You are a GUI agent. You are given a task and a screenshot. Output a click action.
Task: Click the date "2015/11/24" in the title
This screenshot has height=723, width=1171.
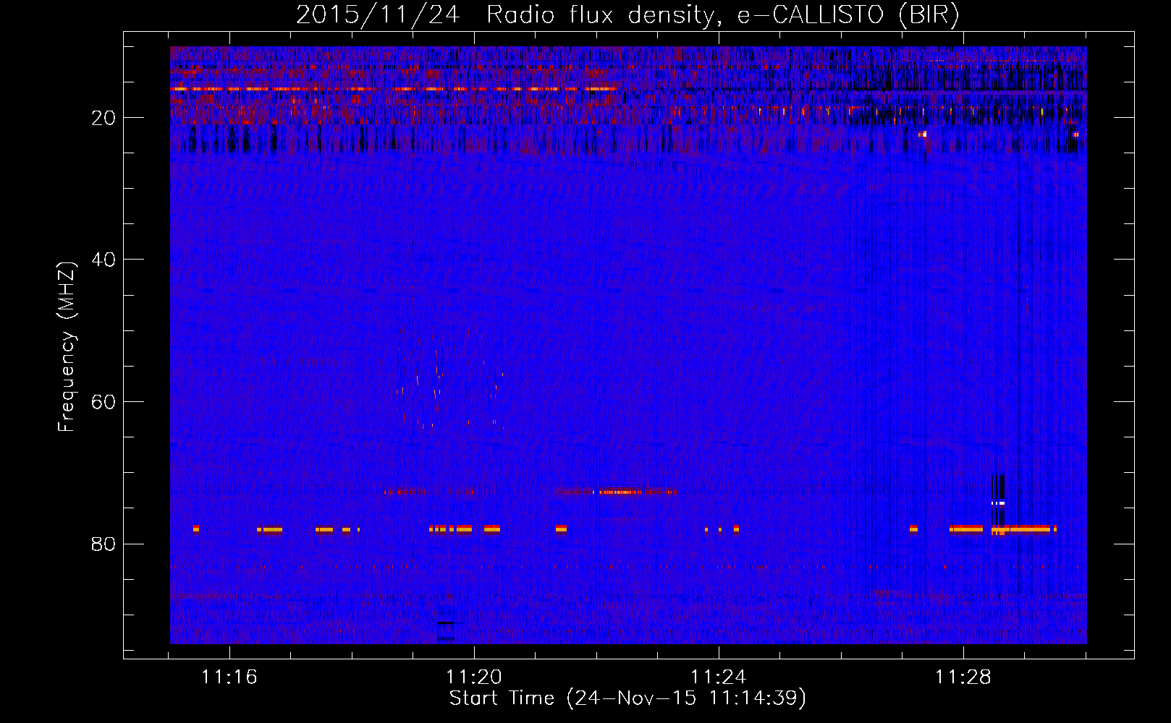(x=378, y=15)
